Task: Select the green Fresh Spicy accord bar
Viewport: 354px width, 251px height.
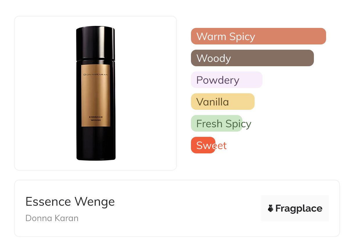Action: click(217, 123)
